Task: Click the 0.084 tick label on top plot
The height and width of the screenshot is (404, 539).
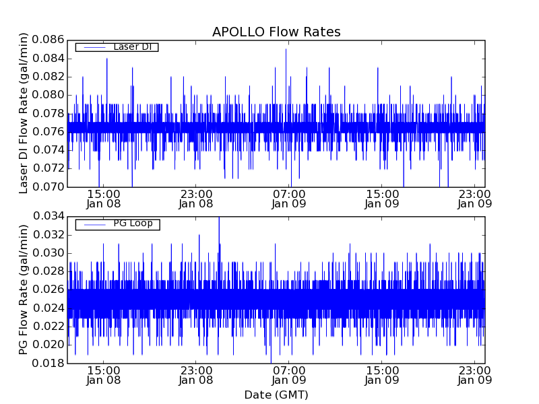Action: pyautogui.click(x=48, y=59)
